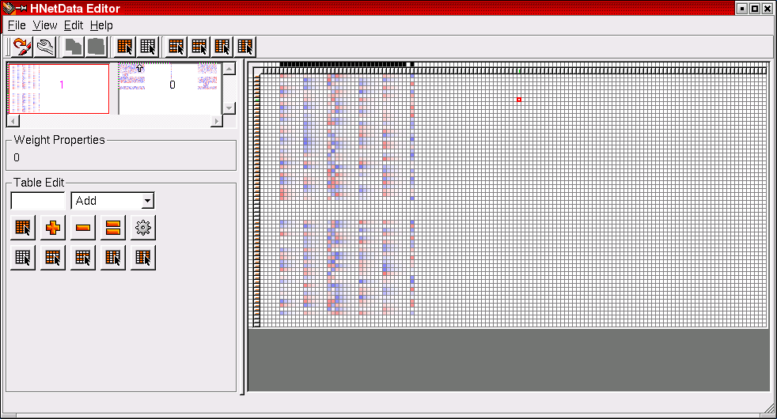Viewport: 777px width, 419px height.
Task: Open the View menu
Action: [x=44, y=25]
